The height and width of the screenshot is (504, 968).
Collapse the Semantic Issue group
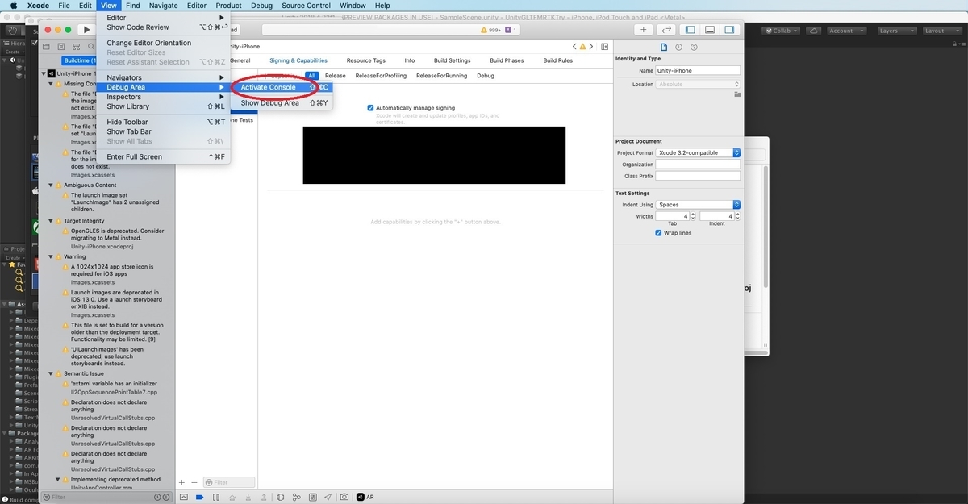pos(52,374)
